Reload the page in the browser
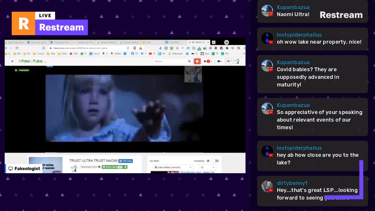 [17, 48]
